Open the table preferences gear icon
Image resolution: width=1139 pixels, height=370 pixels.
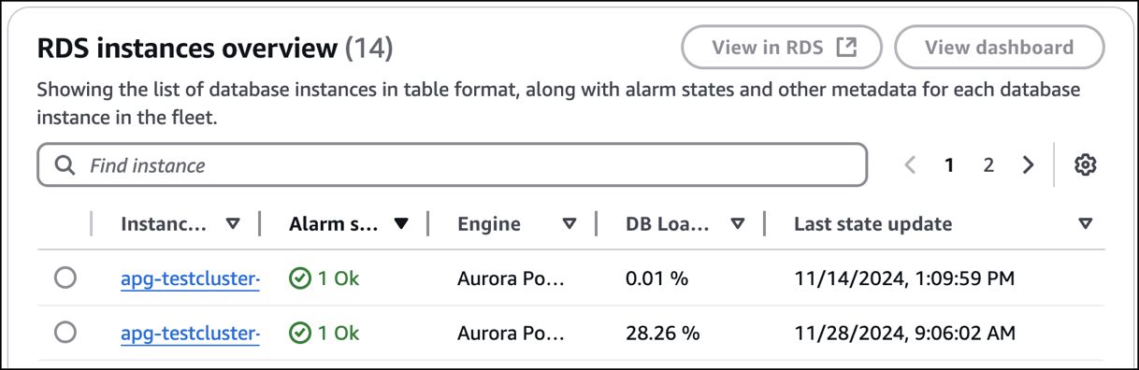[x=1085, y=165]
